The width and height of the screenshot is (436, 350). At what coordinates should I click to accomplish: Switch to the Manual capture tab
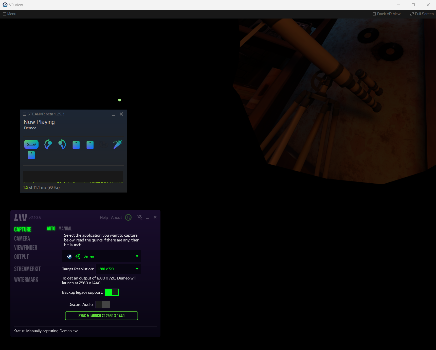pos(65,229)
